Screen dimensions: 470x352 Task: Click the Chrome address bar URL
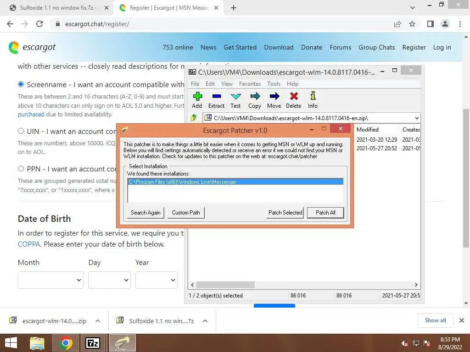point(97,24)
